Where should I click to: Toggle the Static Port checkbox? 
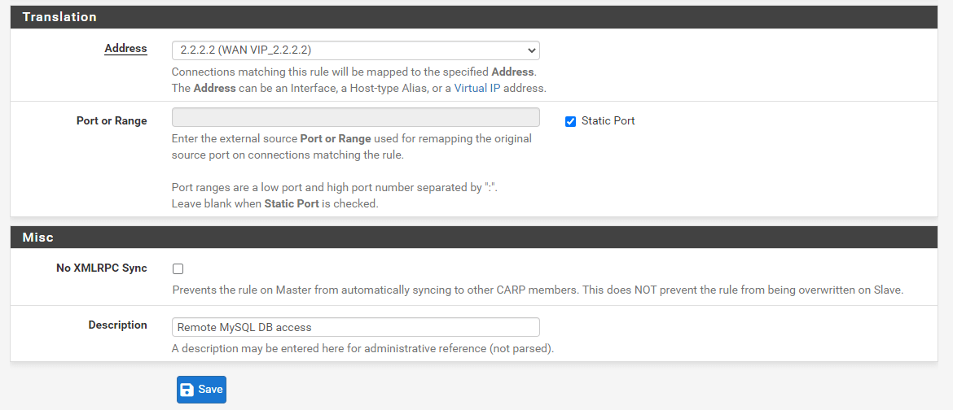point(570,121)
